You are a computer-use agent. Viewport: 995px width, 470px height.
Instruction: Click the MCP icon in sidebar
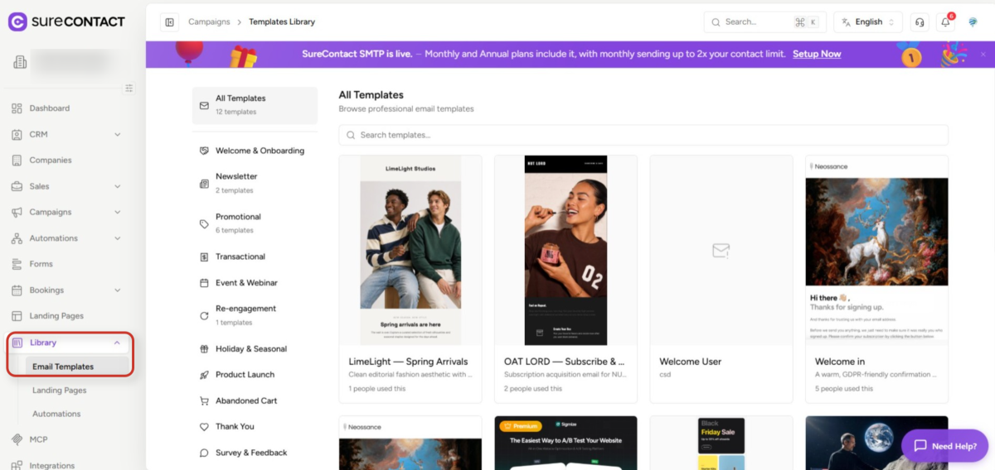click(x=17, y=439)
